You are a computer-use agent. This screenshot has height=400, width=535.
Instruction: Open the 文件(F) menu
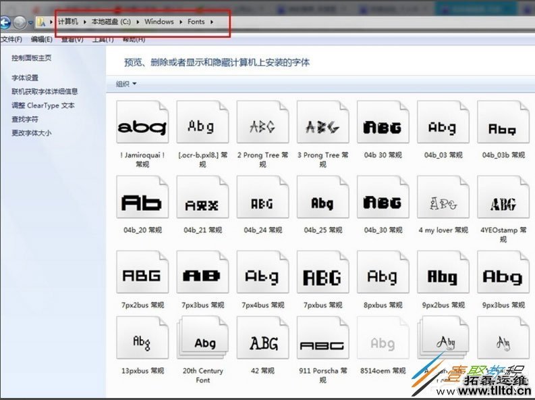11,39
